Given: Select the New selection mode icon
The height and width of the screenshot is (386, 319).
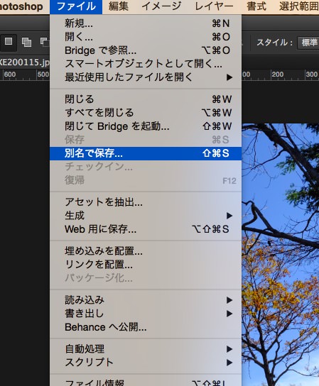Looking at the screenshot, I should (x=9, y=42).
